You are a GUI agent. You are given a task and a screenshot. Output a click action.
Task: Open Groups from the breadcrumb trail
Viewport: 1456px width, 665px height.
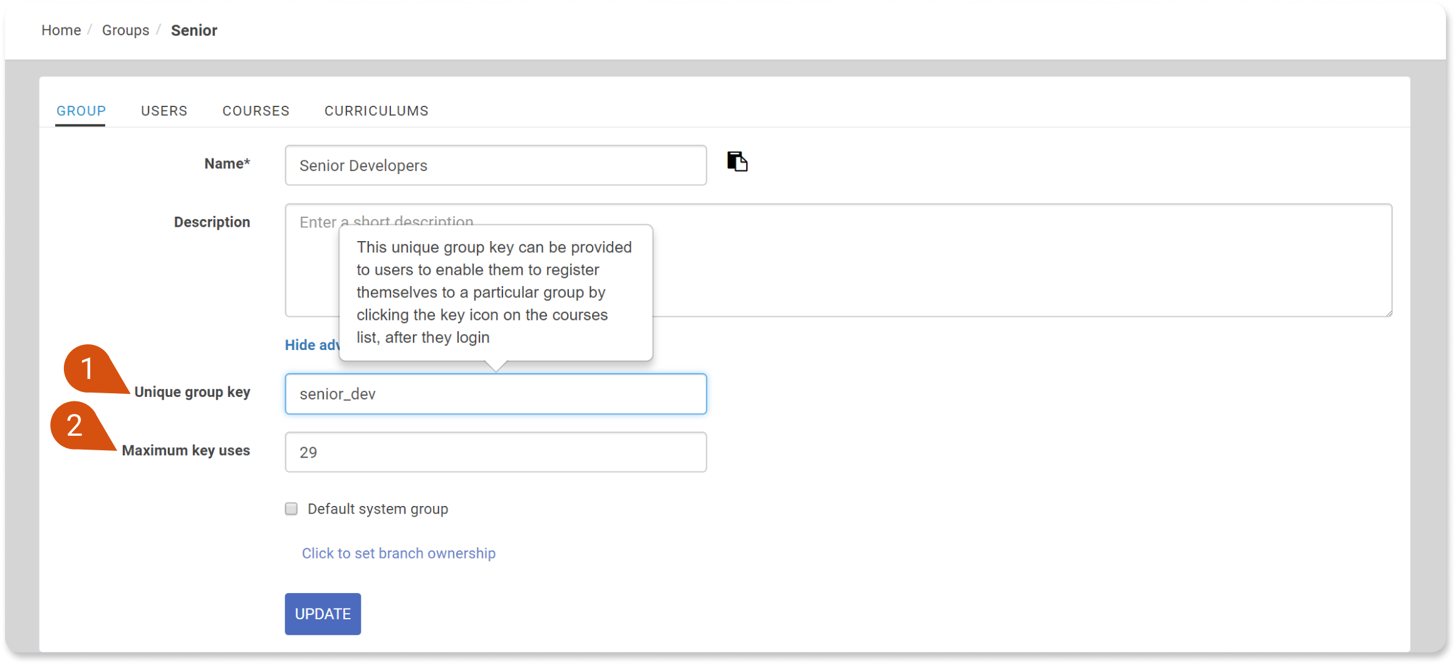[125, 29]
